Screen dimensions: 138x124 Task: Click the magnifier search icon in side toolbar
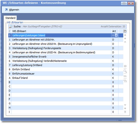125,71
